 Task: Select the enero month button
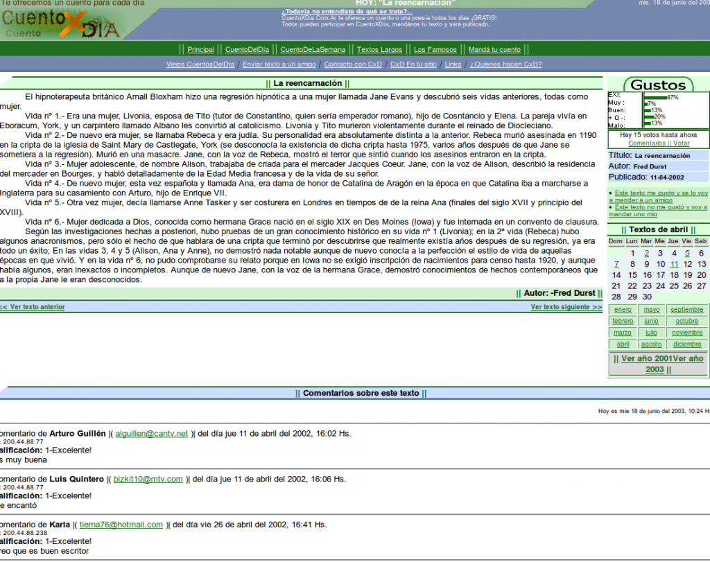click(x=623, y=310)
